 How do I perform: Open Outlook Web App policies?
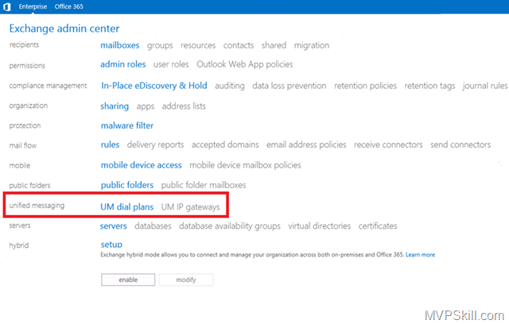[245, 64]
